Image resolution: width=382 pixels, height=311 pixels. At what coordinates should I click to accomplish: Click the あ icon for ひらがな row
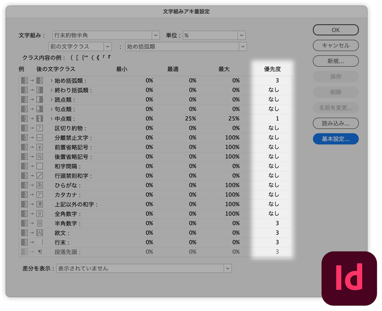[39, 185]
